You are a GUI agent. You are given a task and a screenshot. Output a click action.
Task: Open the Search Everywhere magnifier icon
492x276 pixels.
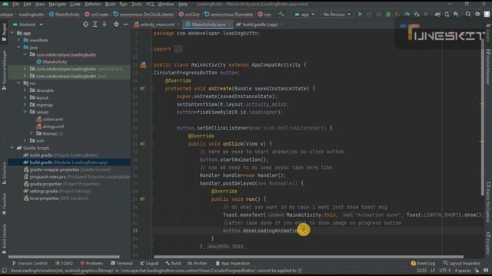(x=468, y=15)
